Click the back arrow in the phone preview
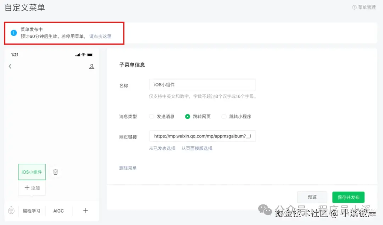 [10, 66]
